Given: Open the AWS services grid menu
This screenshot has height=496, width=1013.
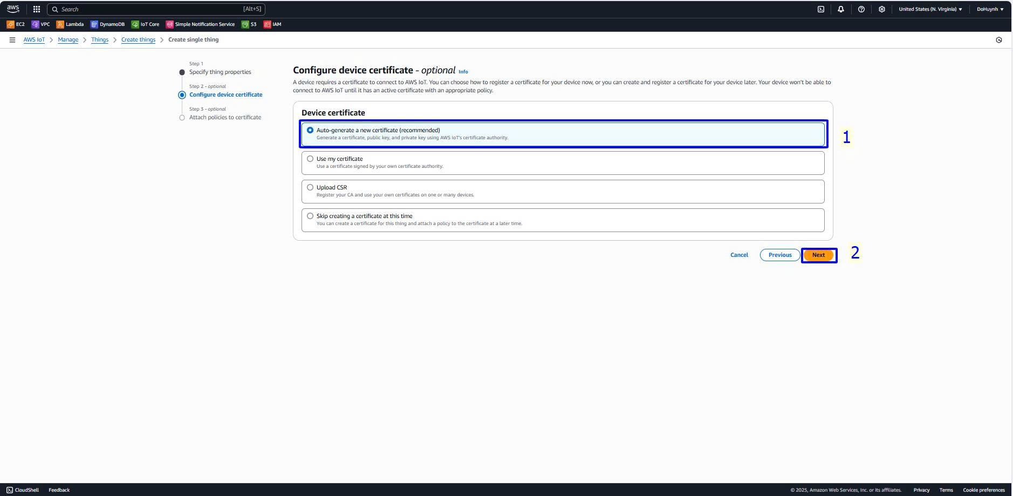Looking at the screenshot, I should coord(37,9).
